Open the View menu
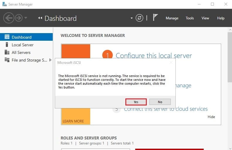This screenshot has width=232, height=150. point(205,18)
